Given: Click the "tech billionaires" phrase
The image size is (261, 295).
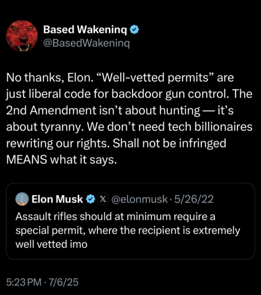Looking at the screenshot, I should [x=210, y=127].
